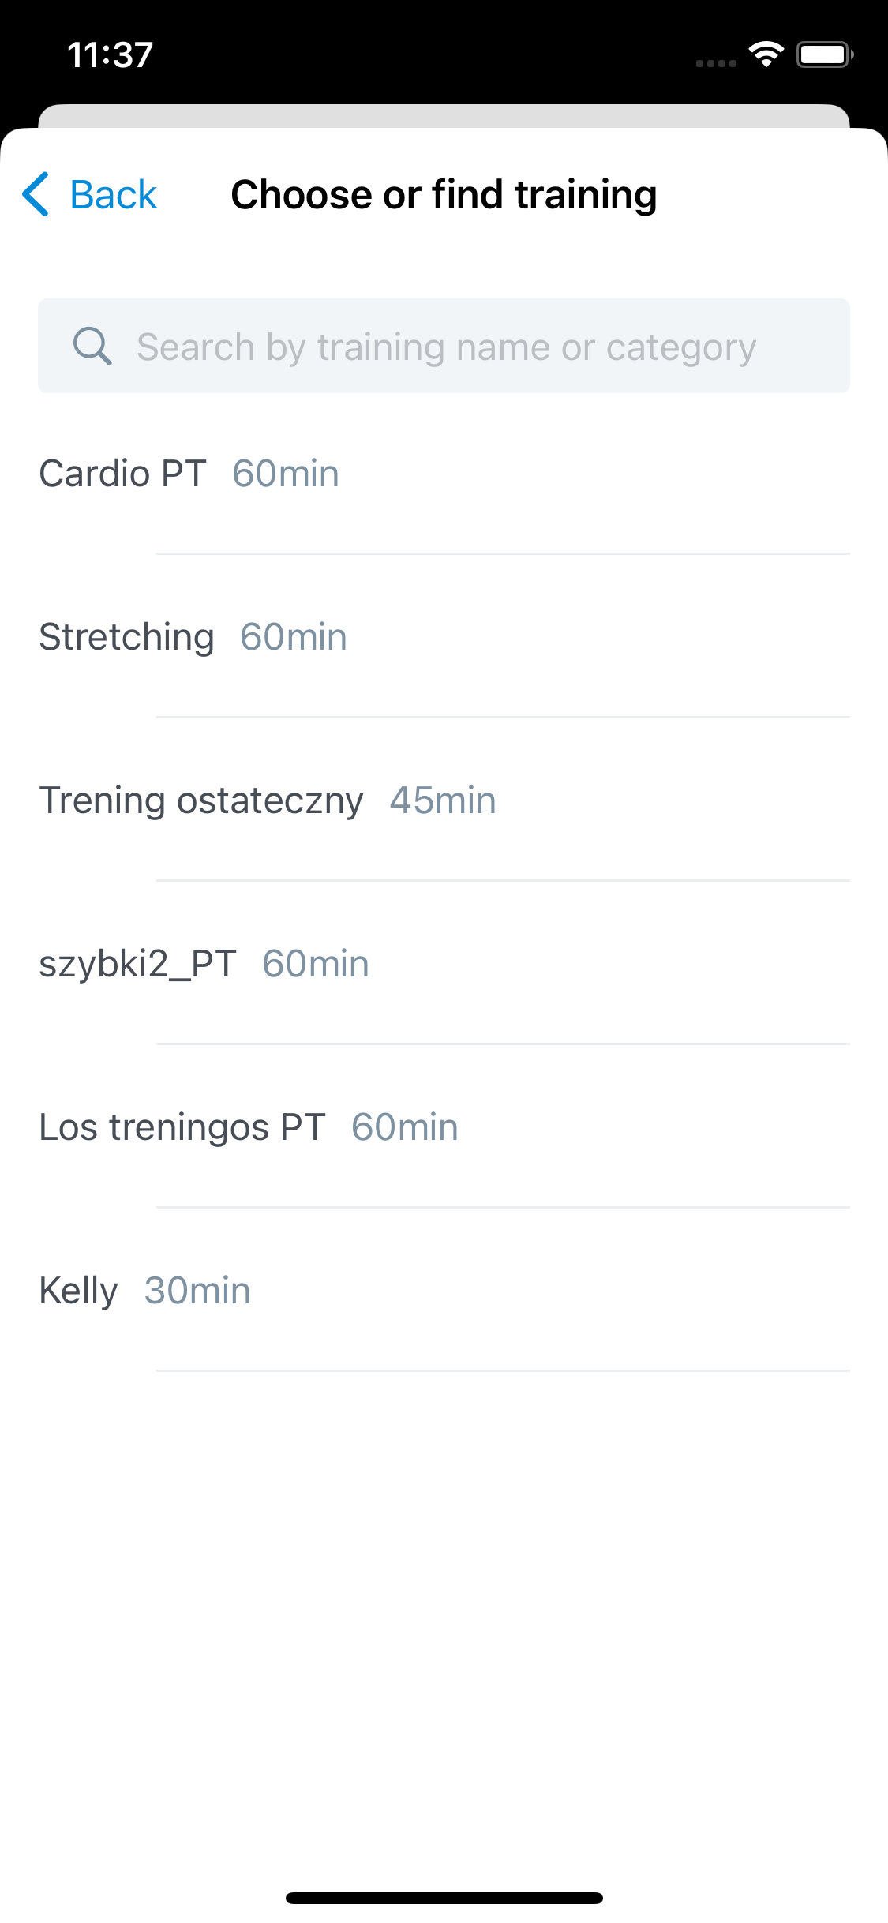
Task: Tap the Wi-Fi status icon
Action: click(766, 54)
